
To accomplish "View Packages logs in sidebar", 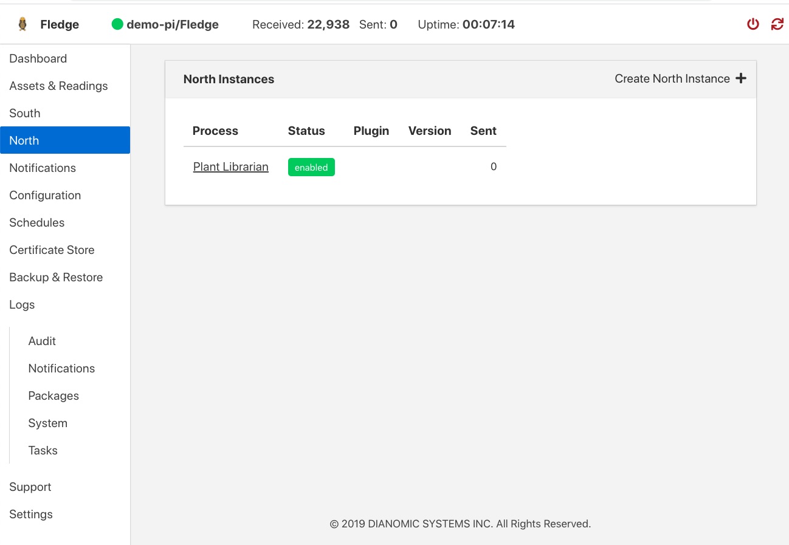I will 53,396.
